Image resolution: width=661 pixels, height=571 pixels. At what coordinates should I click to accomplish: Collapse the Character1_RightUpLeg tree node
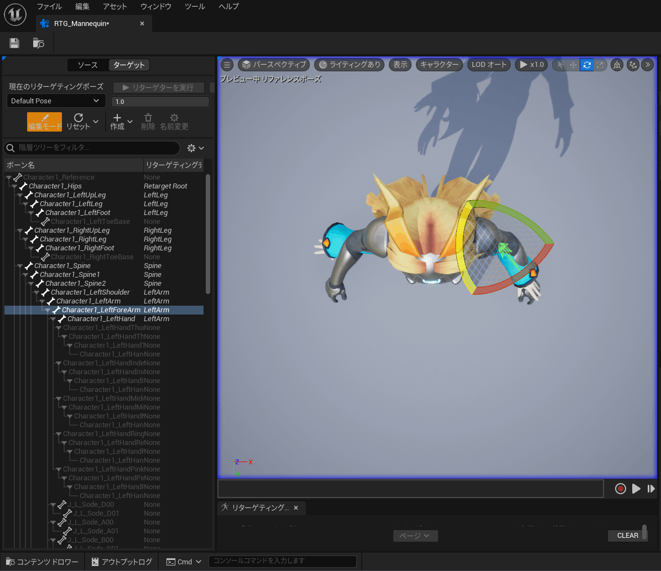click(x=20, y=231)
